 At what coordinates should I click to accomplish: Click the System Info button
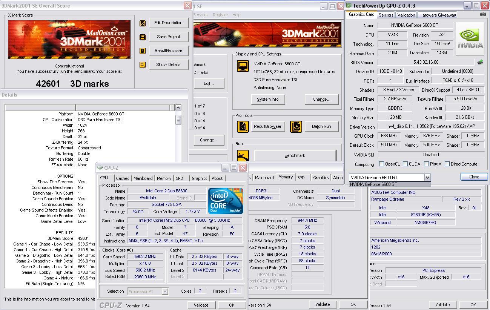[268, 99]
